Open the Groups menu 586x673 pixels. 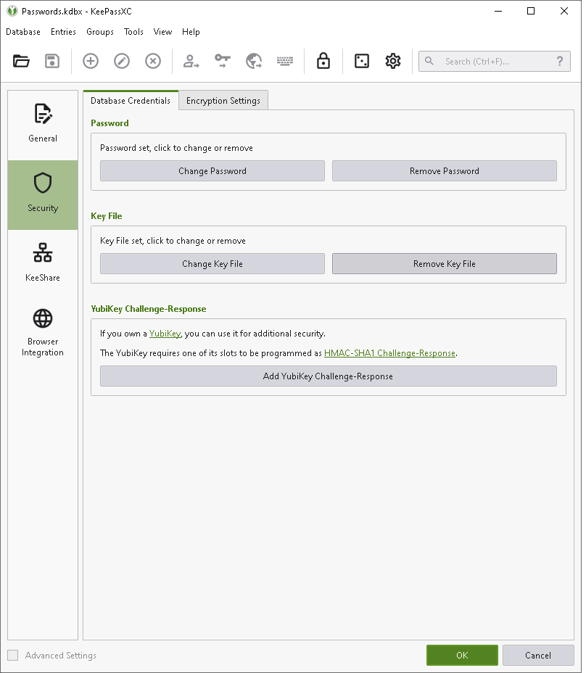click(x=100, y=32)
